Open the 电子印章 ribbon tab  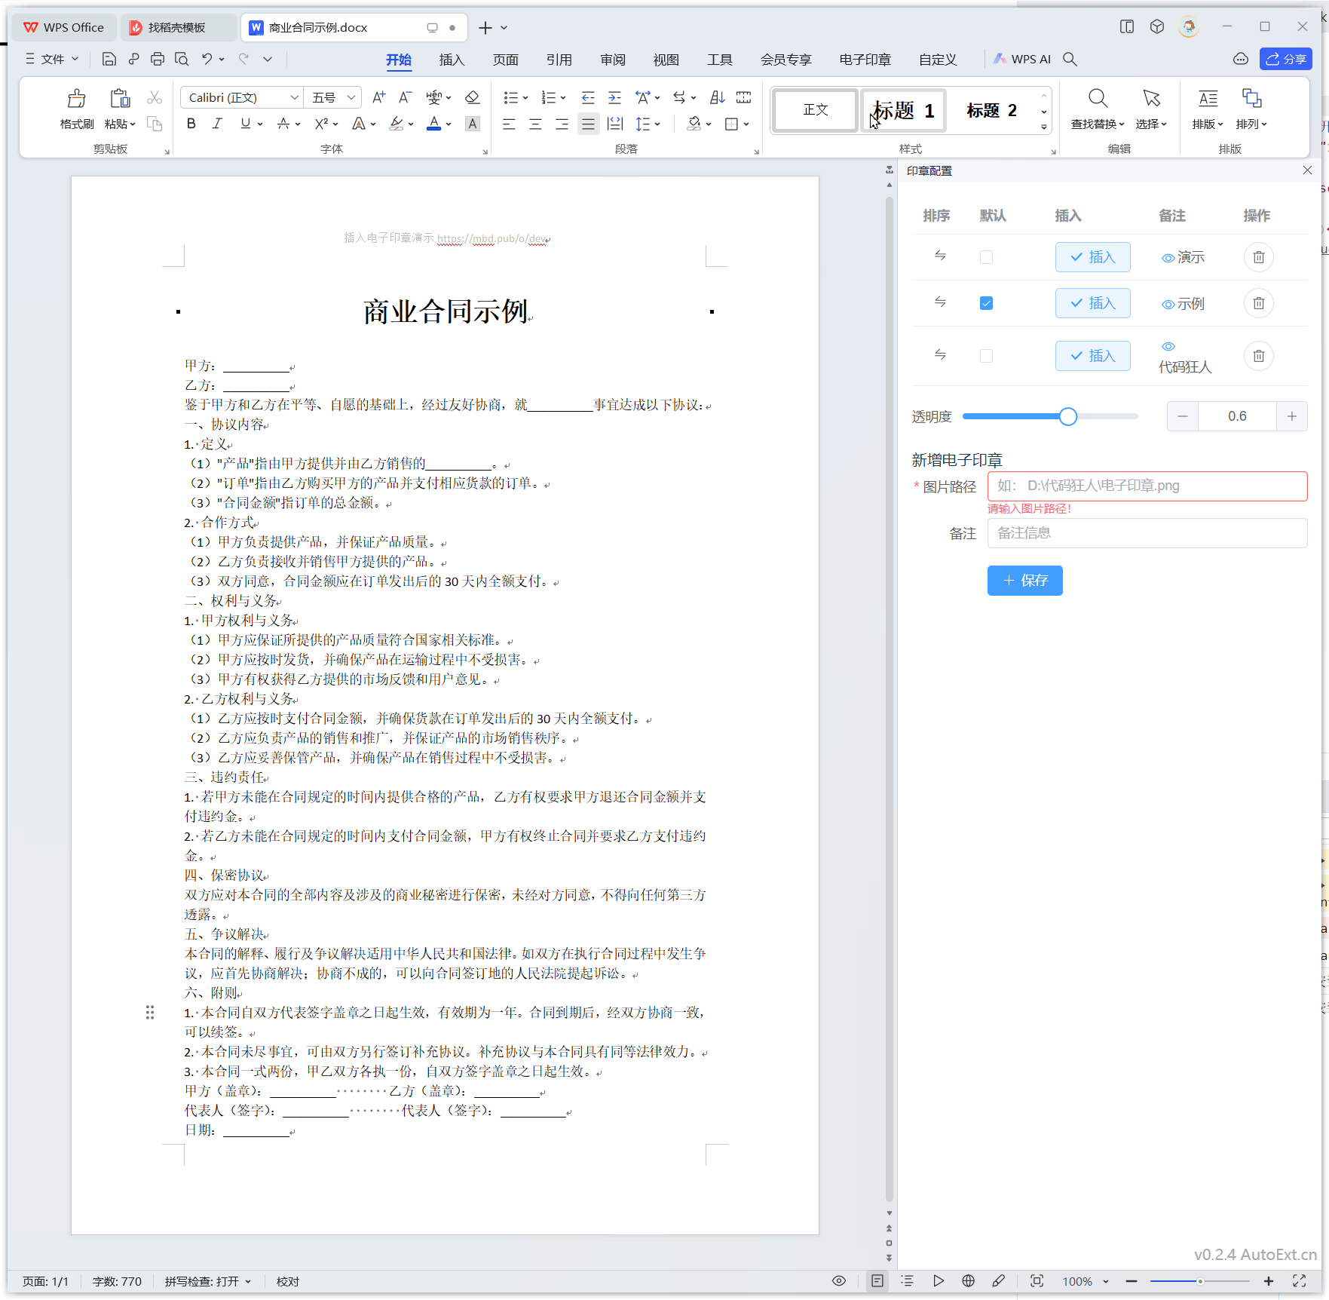(x=865, y=60)
